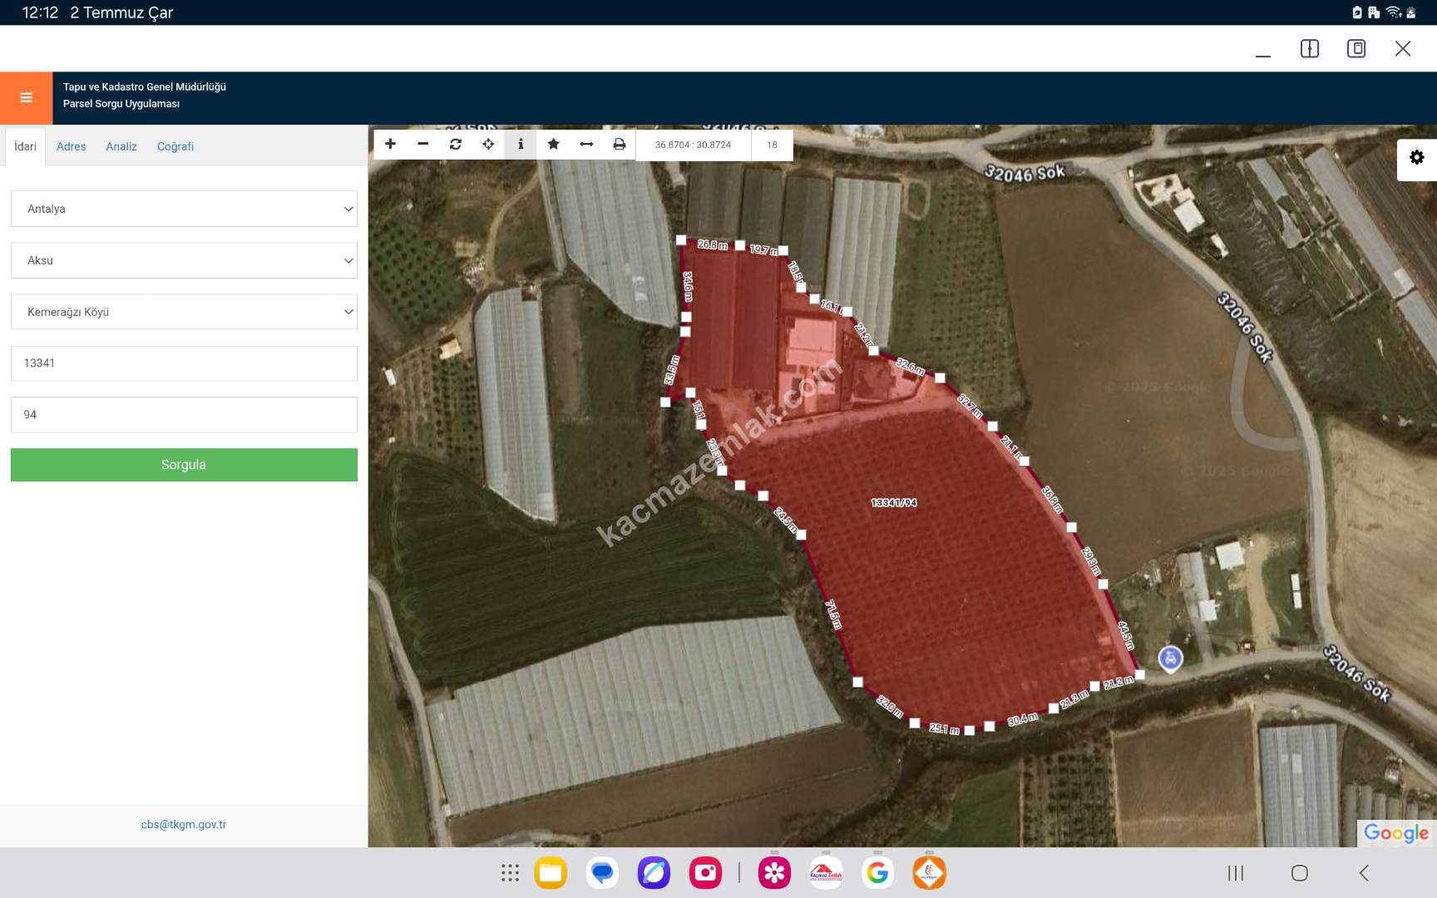Select the distance measure arrow tool
Screen dimensions: 1437x898
click(586, 144)
